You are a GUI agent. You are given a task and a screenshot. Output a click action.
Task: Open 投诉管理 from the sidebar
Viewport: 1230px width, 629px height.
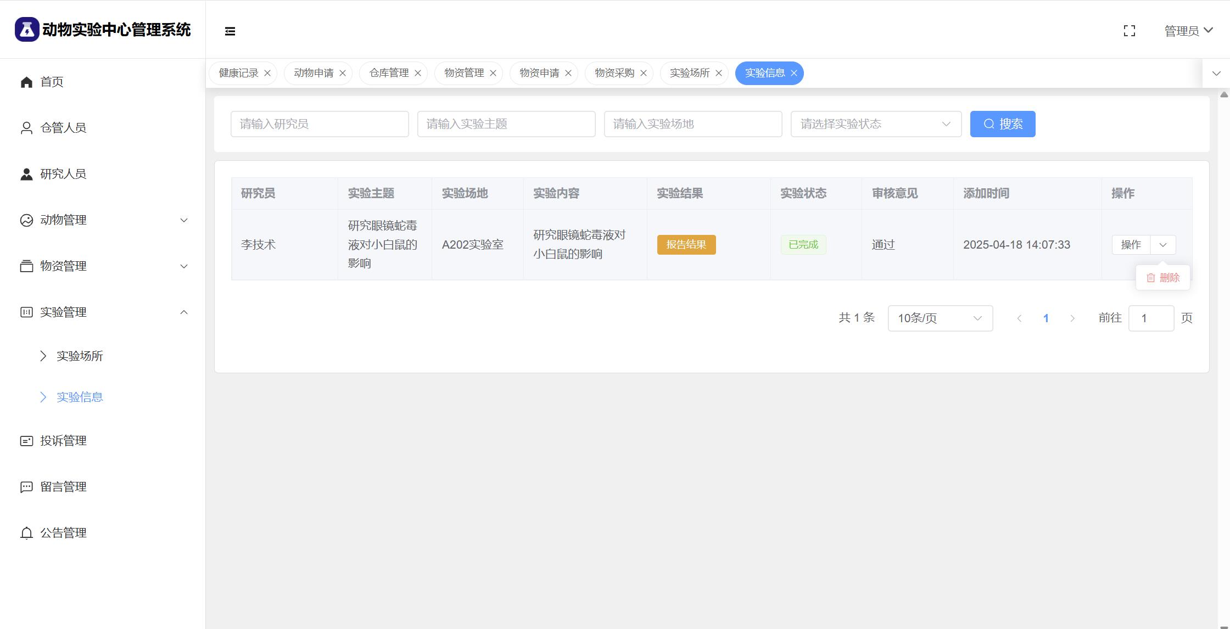[x=63, y=441]
